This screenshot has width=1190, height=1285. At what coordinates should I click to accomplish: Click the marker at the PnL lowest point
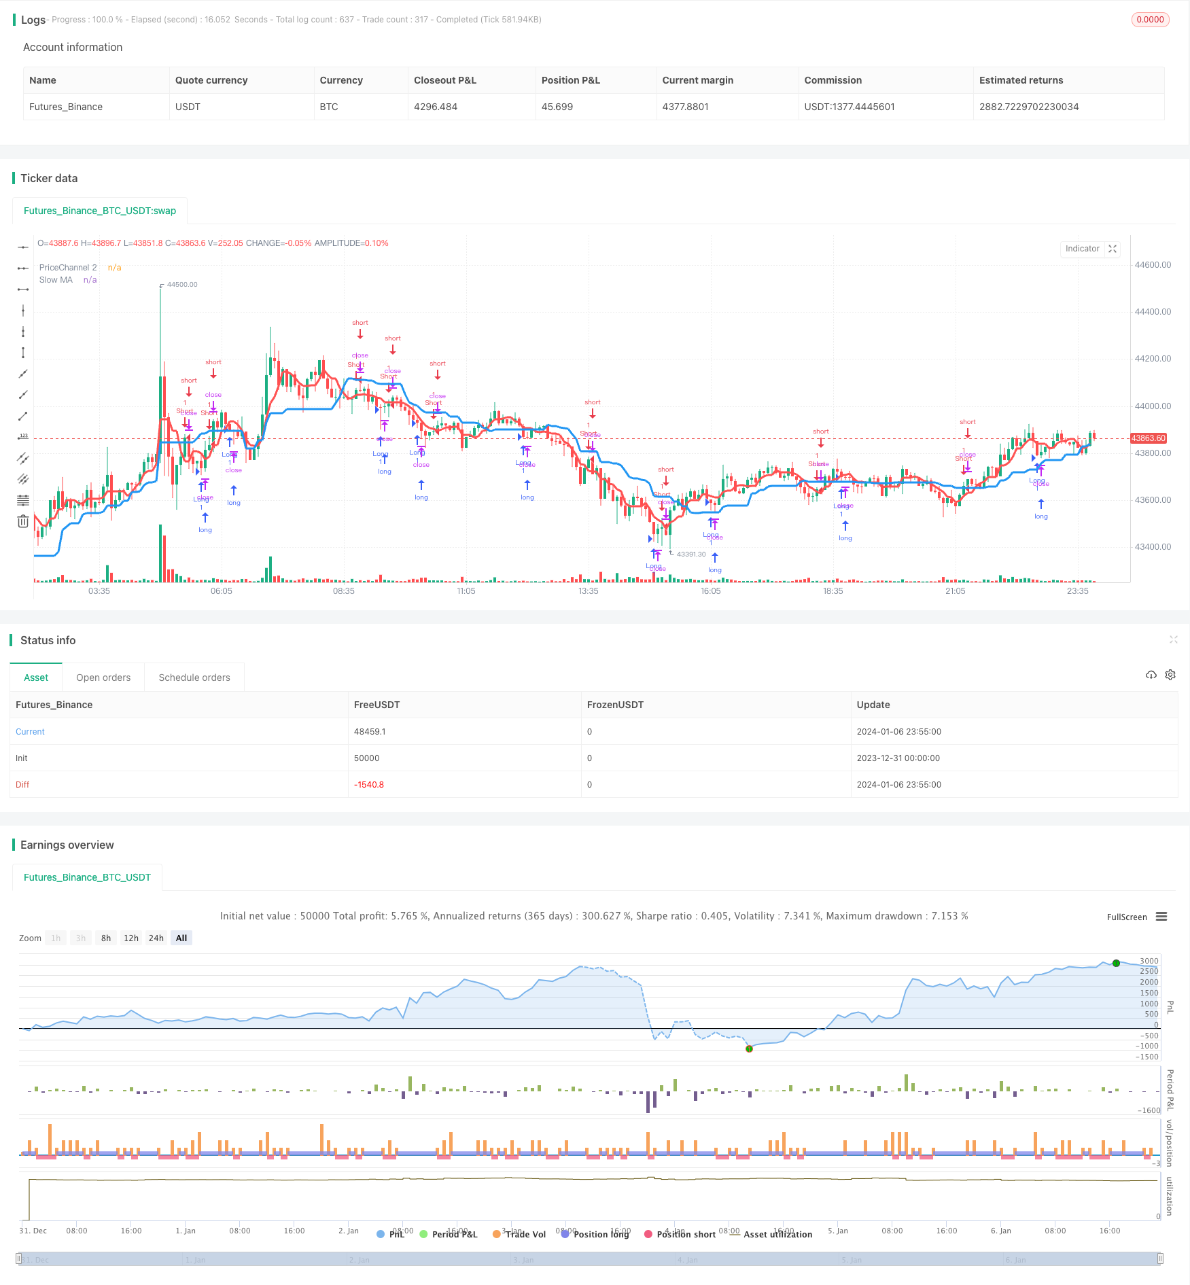(x=749, y=1049)
